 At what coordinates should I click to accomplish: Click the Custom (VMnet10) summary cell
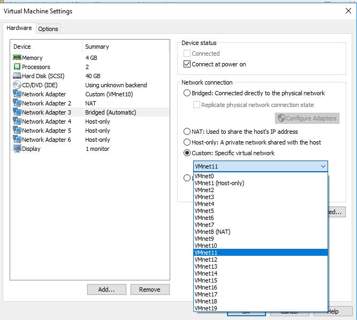coord(109,94)
